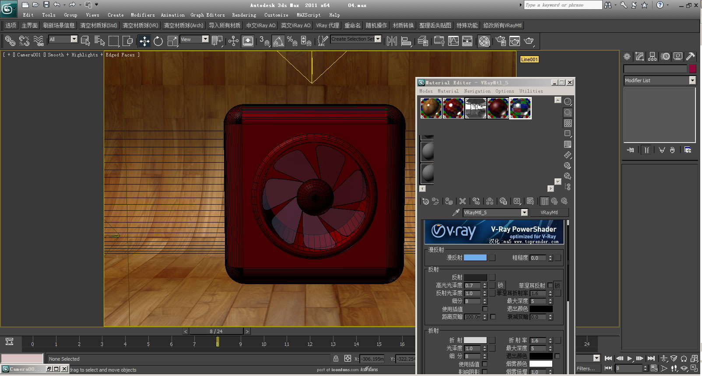The height and width of the screenshot is (376, 702).
Task: Expand the Modifier List dropdown
Action: click(692, 80)
